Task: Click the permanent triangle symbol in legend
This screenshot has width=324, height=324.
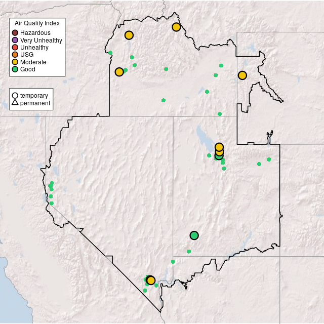Action: point(15,103)
